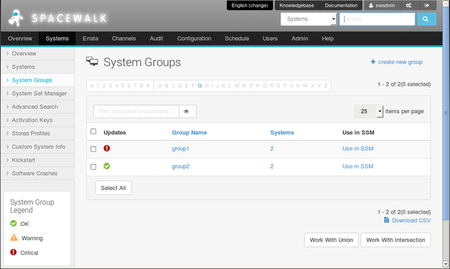Click the Critical legend red icon

click(14, 252)
